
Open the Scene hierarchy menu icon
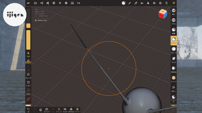42,3
